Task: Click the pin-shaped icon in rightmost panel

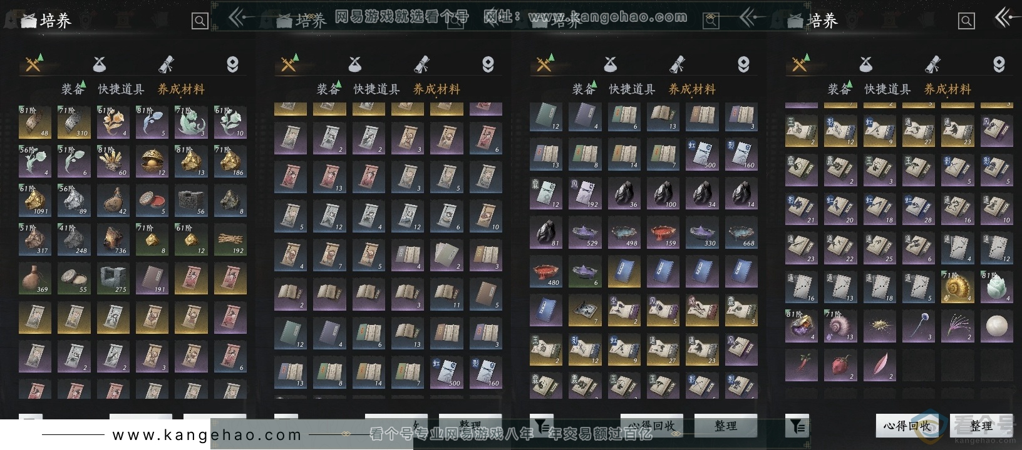Action: coord(999,64)
